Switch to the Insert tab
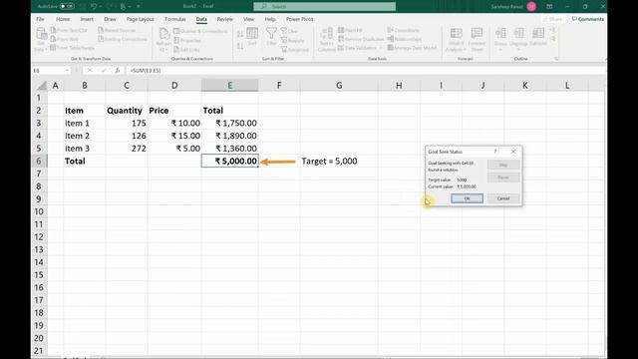Screen dimensions: 638x359 click(x=87, y=19)
